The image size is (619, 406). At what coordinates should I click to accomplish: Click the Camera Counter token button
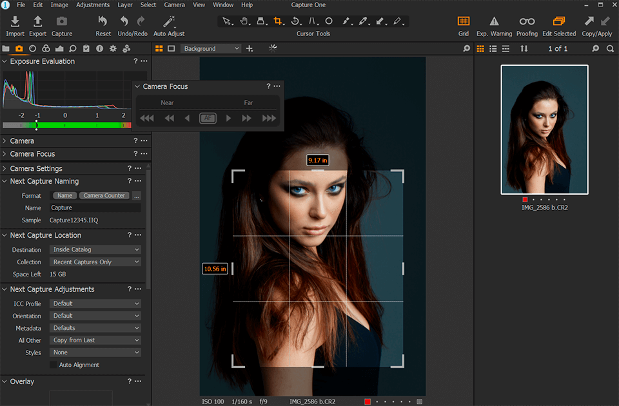tap(104, 195)
